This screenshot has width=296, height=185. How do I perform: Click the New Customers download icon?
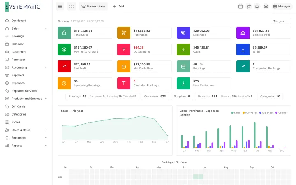coord(183,83)
